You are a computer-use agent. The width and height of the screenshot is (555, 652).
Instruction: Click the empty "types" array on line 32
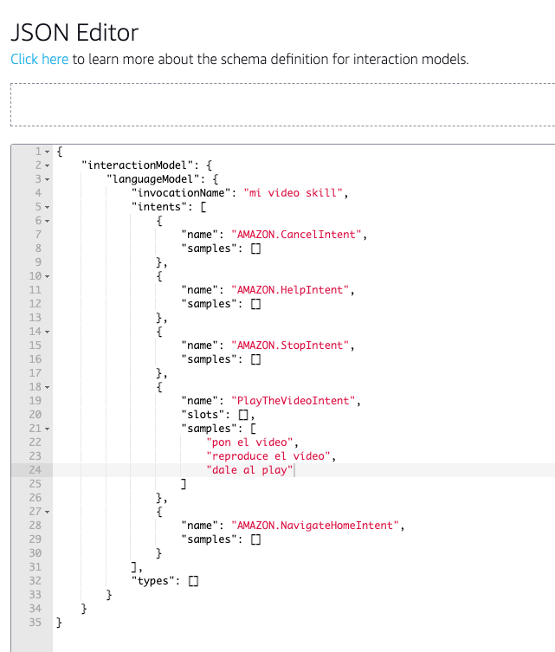[x=193, y=581]
